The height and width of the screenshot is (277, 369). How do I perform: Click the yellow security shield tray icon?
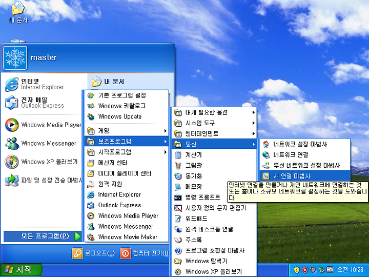point(297,270)
